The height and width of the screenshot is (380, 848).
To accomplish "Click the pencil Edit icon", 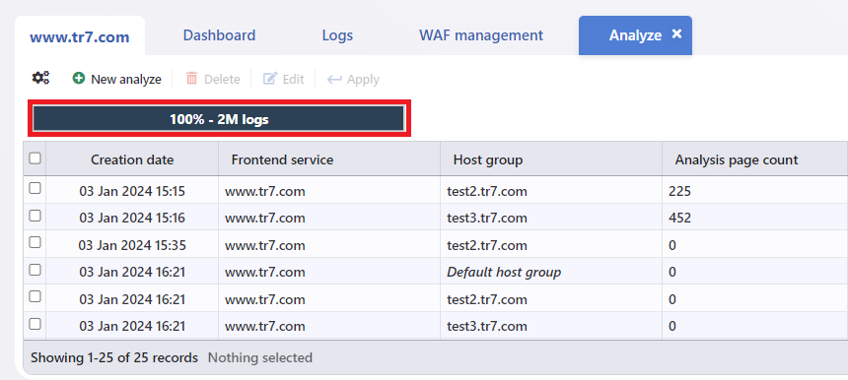I will point(270,79).
